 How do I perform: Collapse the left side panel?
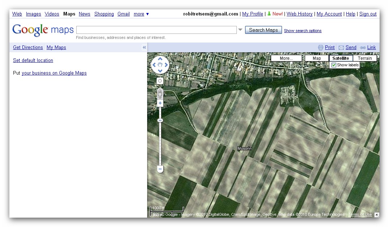coord(144,48)
